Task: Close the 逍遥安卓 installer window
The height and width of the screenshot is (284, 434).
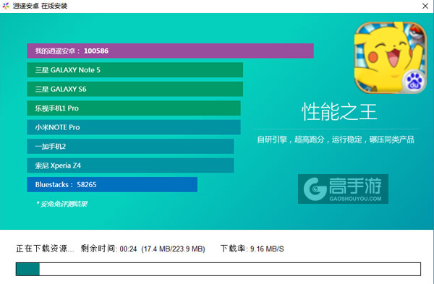Action: coord(425,6)
